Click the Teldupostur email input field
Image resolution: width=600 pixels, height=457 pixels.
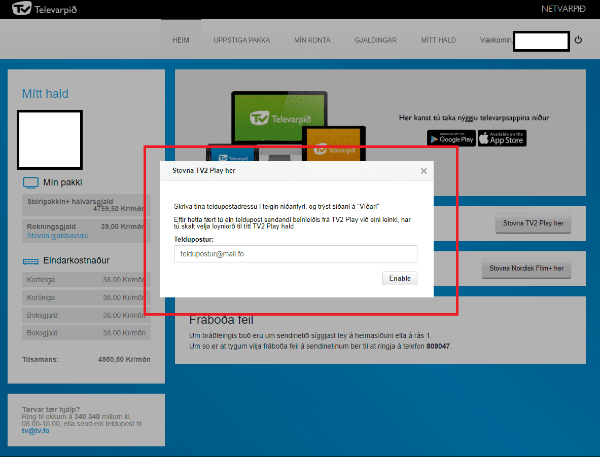point(295,254)
